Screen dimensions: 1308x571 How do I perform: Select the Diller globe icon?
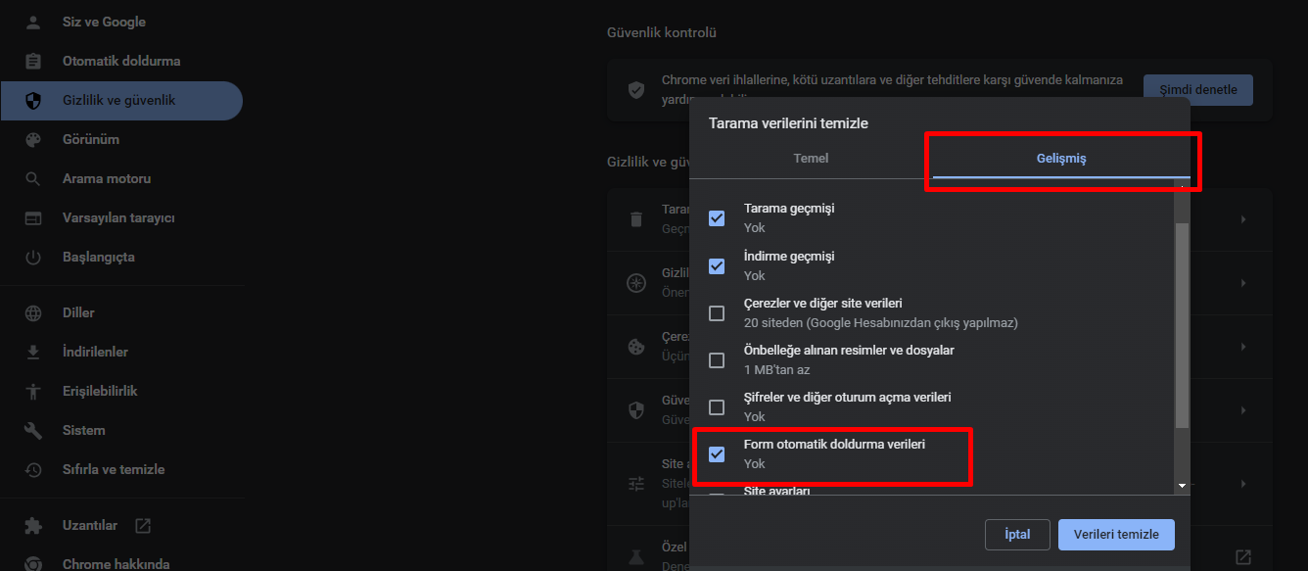coord(32,311)
